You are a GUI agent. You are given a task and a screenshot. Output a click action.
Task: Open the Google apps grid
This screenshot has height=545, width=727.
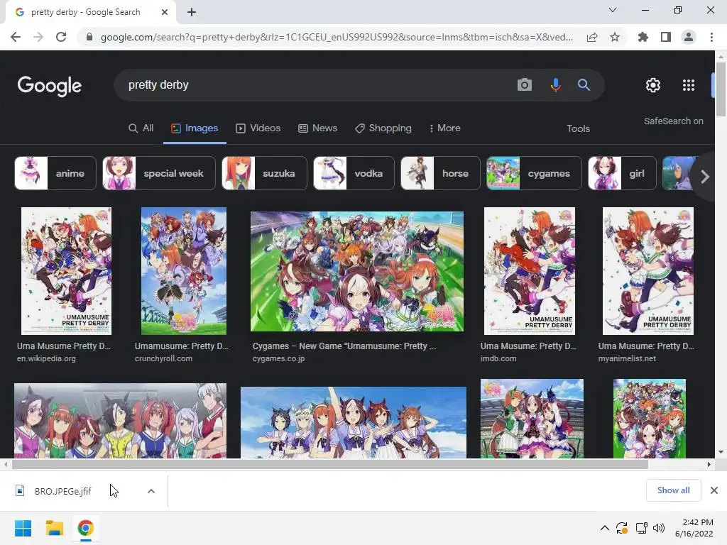pyautogui.click(x=689, y=85)
